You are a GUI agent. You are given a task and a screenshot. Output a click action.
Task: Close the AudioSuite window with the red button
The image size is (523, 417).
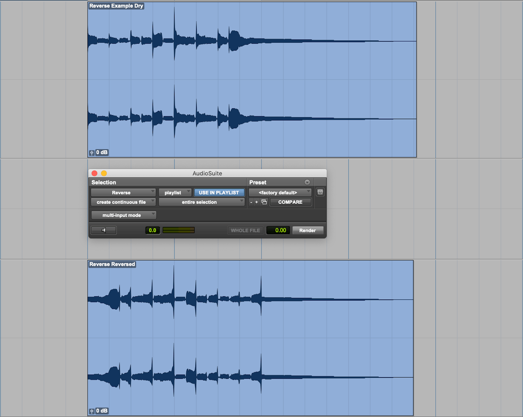94,173
